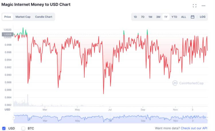215x131 pixels.
Task: Select the 1M time range
Action: pyautogui.click(x=150, y=17)
